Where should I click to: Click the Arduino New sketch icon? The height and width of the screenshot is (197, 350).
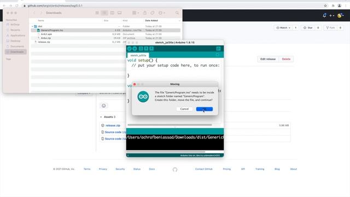141,49
